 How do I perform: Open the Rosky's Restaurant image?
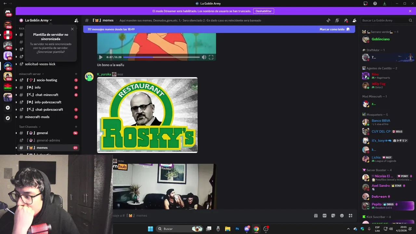coord(147,115)
